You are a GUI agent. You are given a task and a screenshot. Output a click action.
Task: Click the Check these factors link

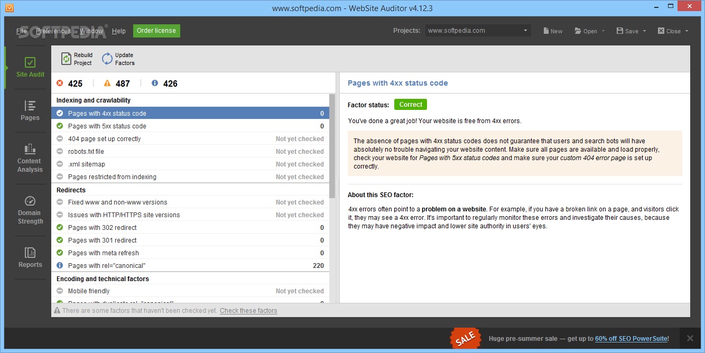[x=248, y=311]
